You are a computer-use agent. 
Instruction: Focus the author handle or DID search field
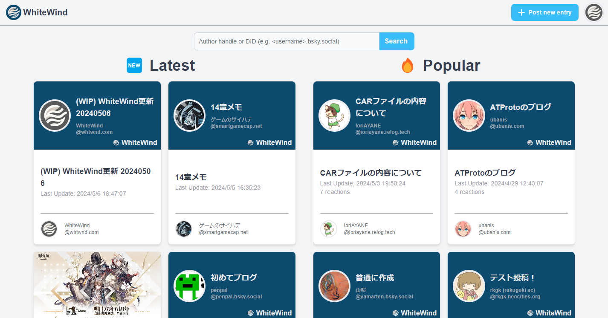[x=287, y=41]
